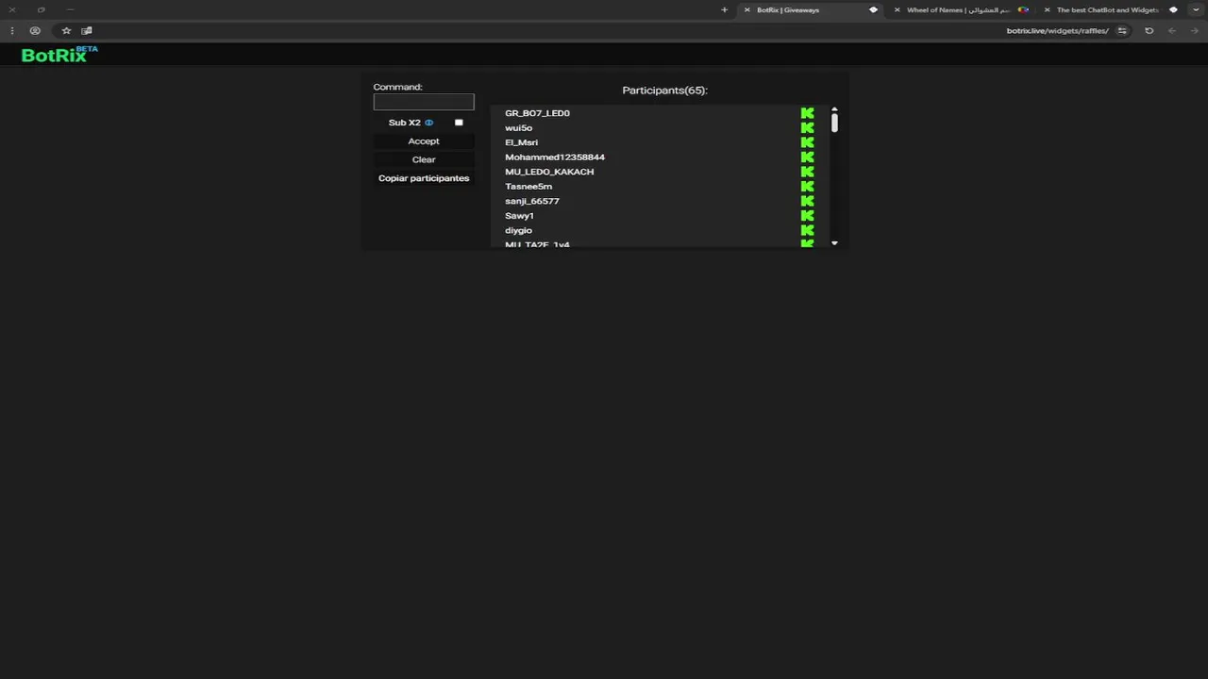Focus the Command input field
The width and height of the screenshot is (1208, 679).
pos(424,102)
